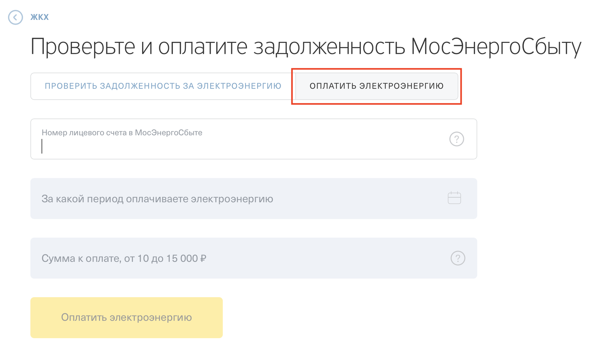This screenshot has height=358, width=597.
Task: Focus the Номер лицевого счета input field
Action: click(254, 139)
